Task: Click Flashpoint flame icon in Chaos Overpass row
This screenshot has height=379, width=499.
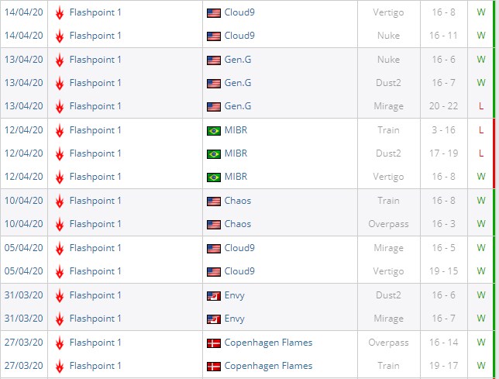Action: pos(60,224)
